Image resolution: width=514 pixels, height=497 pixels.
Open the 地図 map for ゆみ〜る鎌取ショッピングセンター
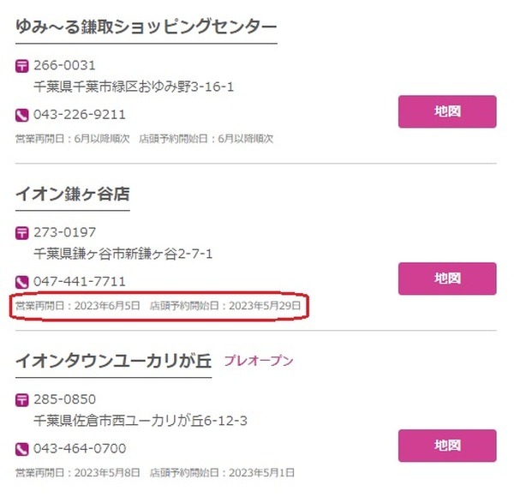click(447, 111)
